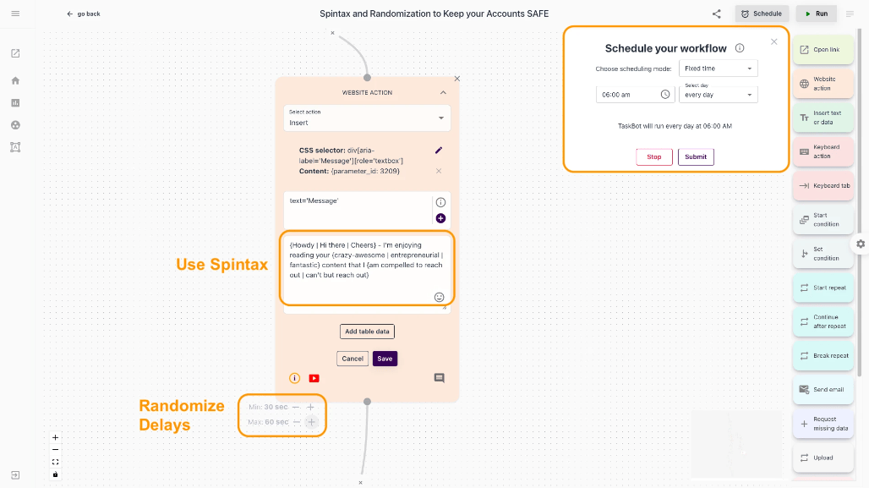Expand the scheduling mode dropdown
Screen dimensions: 869x488
(718, 69)
